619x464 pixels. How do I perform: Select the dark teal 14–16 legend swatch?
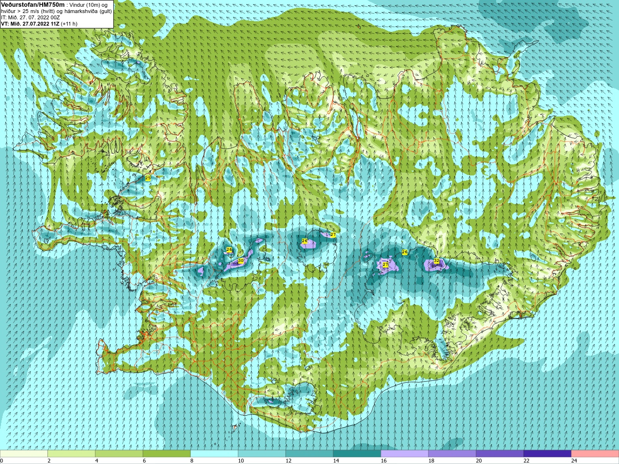[x=357, y=454]
